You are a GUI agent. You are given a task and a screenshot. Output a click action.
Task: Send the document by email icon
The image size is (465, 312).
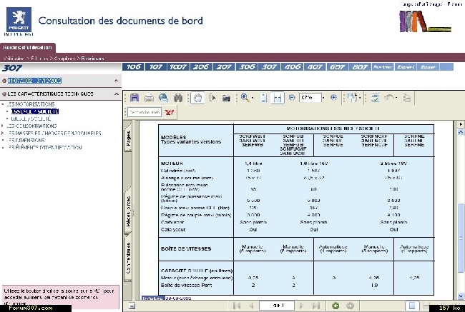(163, 98)
